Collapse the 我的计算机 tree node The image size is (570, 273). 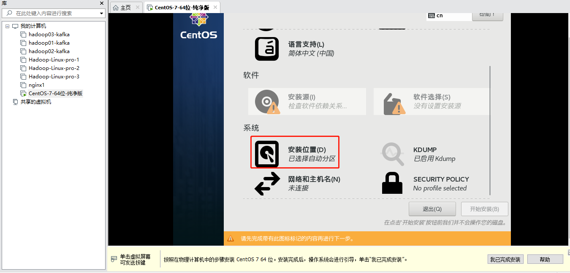(7, 26)
